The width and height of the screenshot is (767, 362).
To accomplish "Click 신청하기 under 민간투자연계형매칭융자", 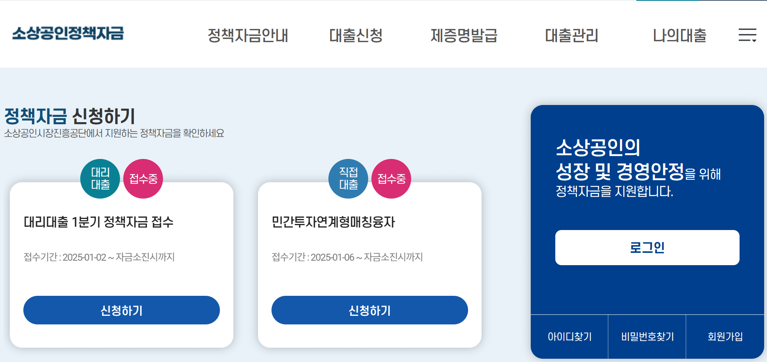I will [x=369, y=310].
